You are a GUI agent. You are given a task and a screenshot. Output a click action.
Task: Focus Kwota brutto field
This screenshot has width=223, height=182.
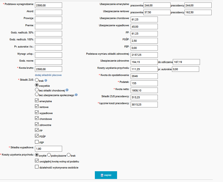pos(49,69)
